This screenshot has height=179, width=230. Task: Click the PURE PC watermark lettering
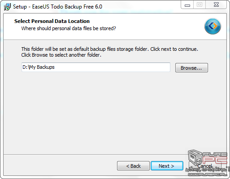pos(215,158)
